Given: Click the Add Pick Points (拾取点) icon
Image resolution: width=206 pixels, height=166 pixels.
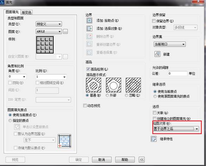Looking at the screenshot, I should pos(89,21).
